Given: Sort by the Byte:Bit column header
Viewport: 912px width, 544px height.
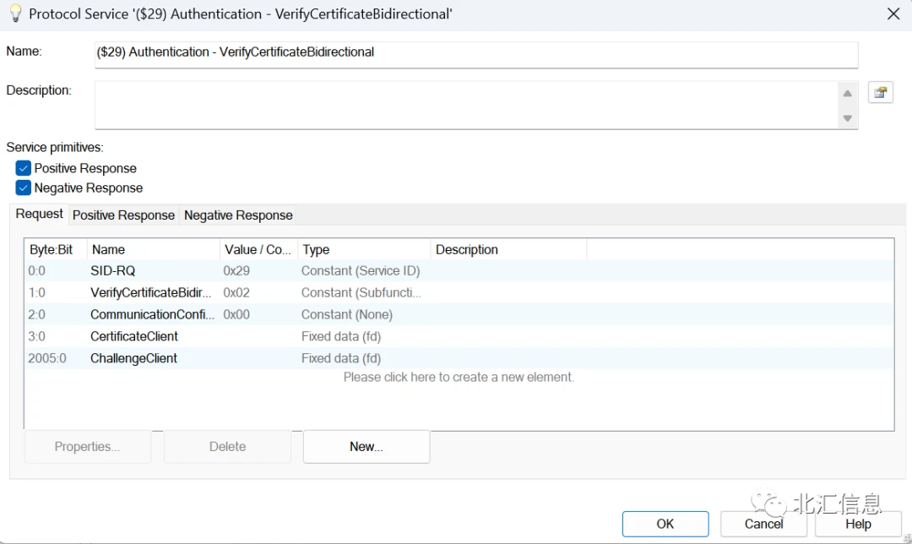Looking at the screenshot, I should 52,250.
